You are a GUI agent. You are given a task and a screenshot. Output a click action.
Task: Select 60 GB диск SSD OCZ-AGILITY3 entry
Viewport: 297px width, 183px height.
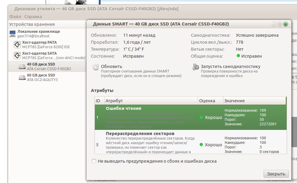click(x=47, y=77)
